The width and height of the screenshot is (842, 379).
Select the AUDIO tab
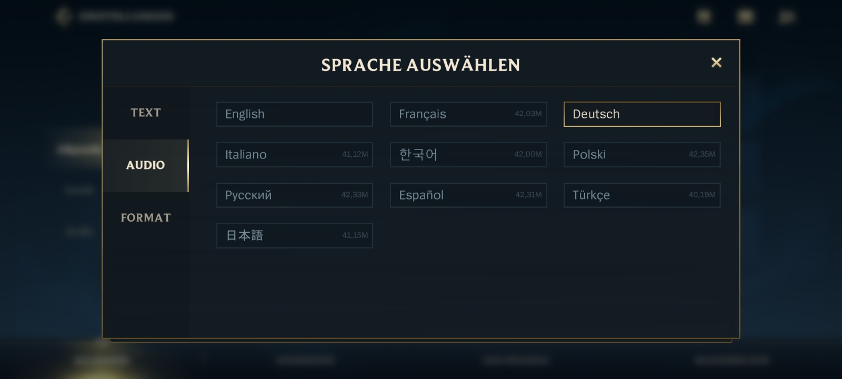[x=146, y=165]
